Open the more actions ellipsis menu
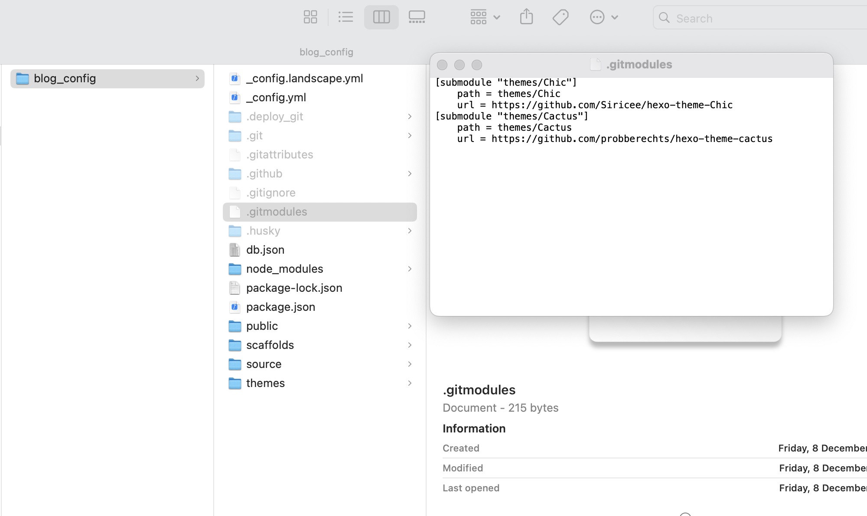This screenshot has width=867, height=516. coord(603,17)
